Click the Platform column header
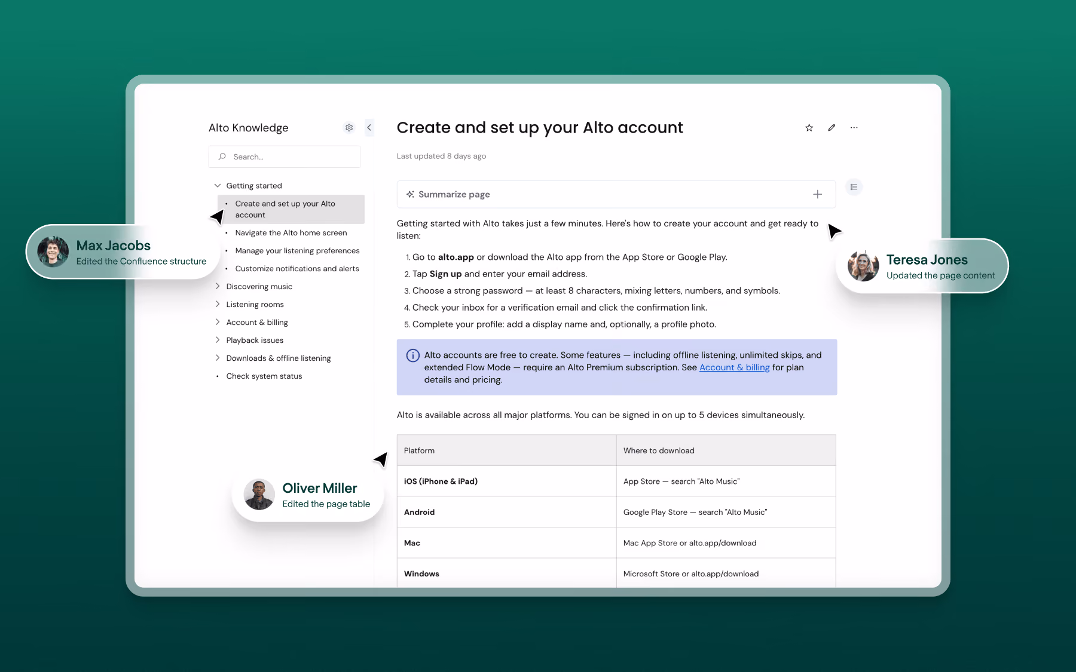Image resolution: width=1076 pixels, height=672 pixels. tap(506, 450)
